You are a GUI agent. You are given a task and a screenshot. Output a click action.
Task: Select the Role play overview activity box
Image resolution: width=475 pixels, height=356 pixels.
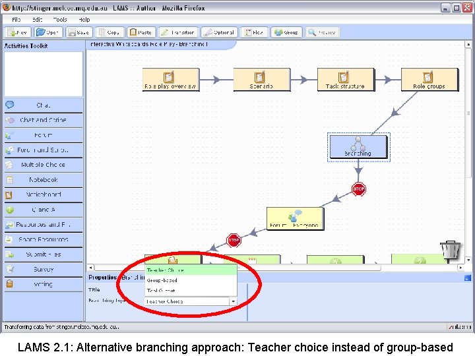171,79
